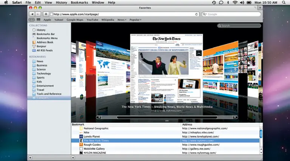Open the File menu
This screenshot has height=161, width=290.
[x=28, y=3]
